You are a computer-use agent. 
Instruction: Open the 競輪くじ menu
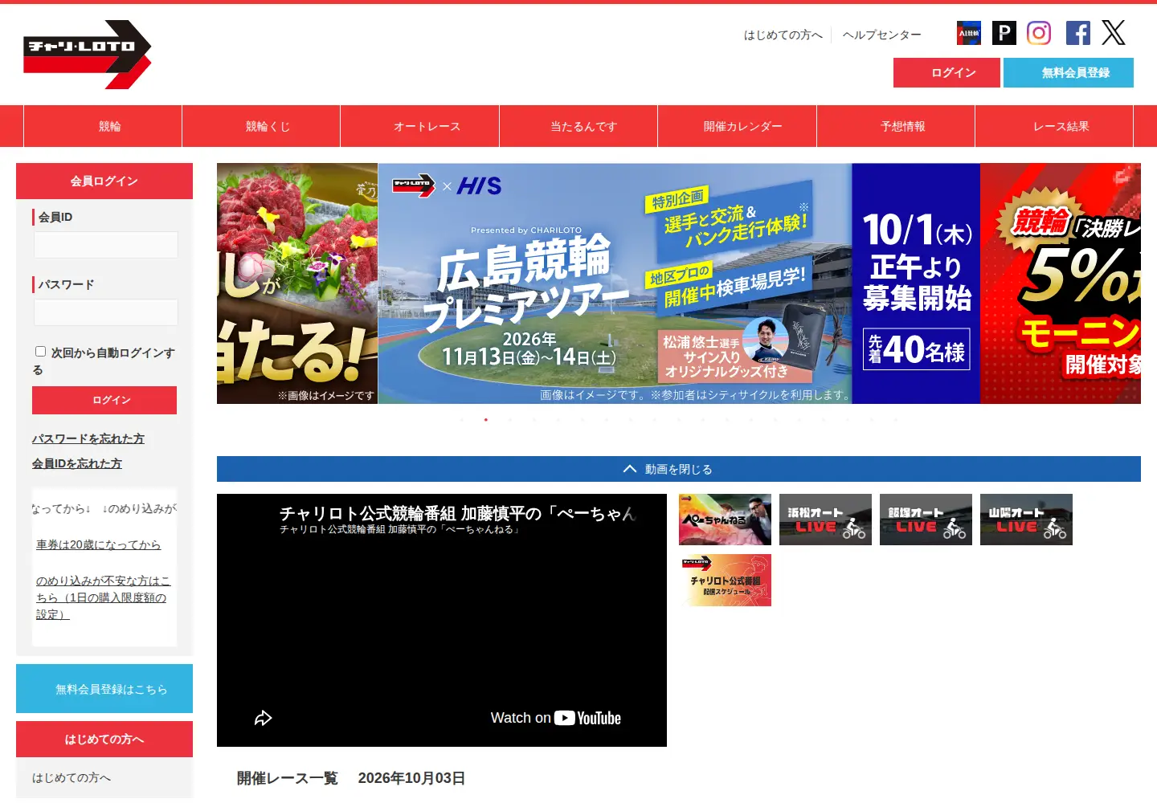[261, 126]
